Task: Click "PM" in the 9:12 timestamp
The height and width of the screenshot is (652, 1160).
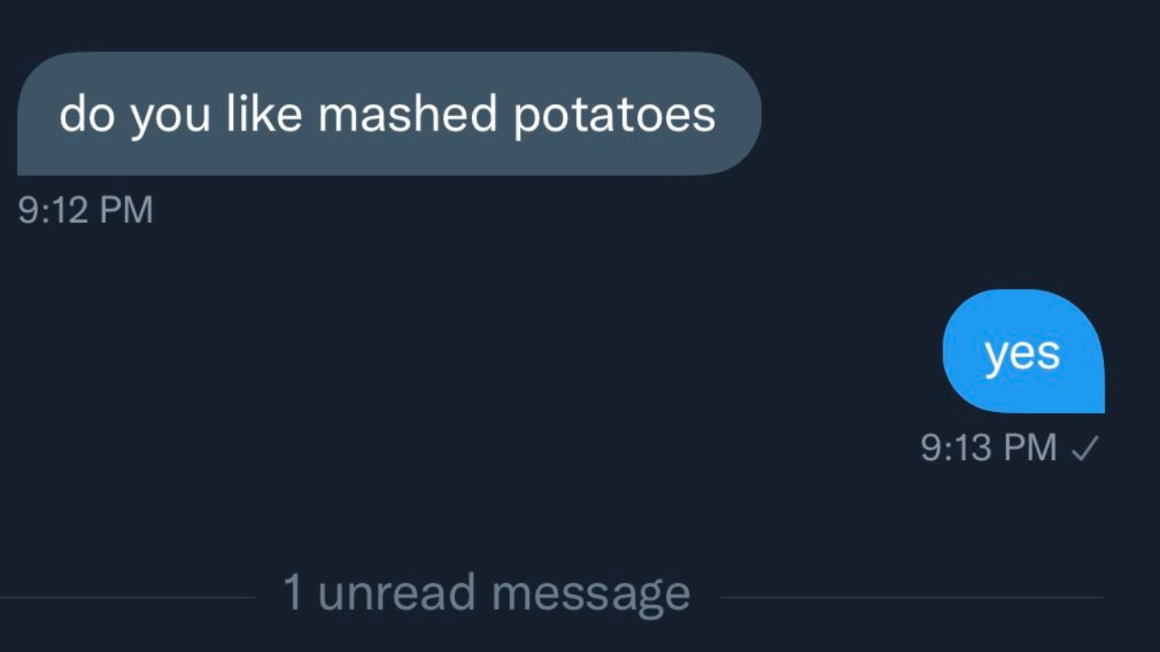Action: (125, 210)
